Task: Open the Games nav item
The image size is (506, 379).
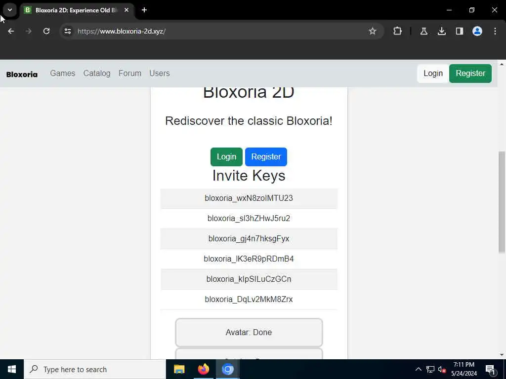Action: 63,74
